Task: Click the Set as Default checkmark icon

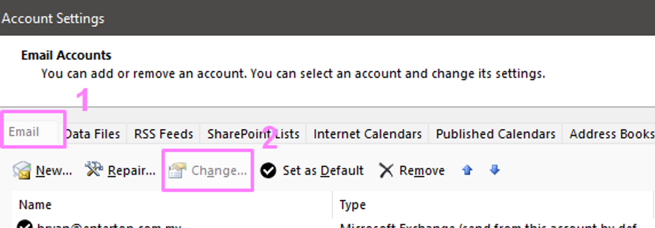Action: (x=268, y=170)
